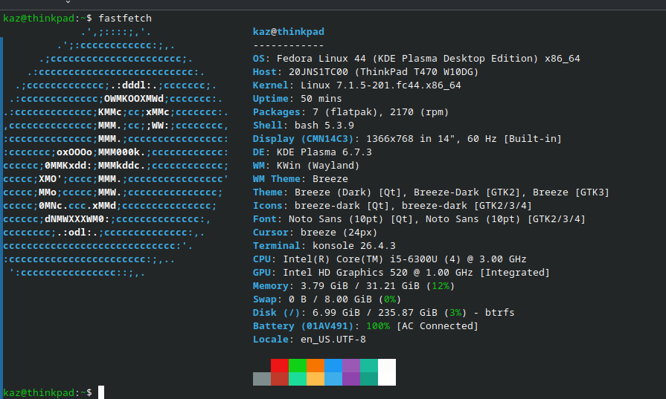Click the 'OS' label
The height and width of the screenshot is (399, 666).
[259, 59]
